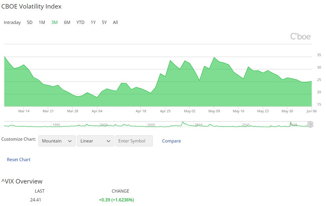The width and height of the screenshot is (326, 206).
Task: Click the Reset Chart link
Action: pyautogui.click(x=19, y=160)
